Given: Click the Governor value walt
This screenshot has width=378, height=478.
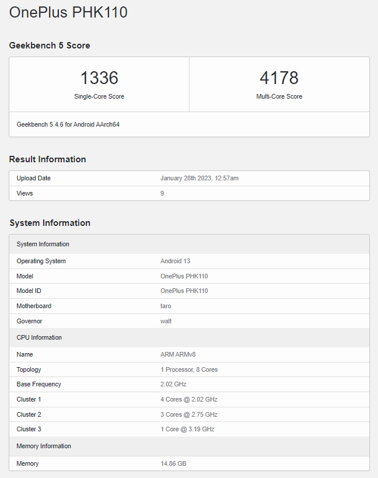Looking at the screenshot, I should [x=167, y=321].
